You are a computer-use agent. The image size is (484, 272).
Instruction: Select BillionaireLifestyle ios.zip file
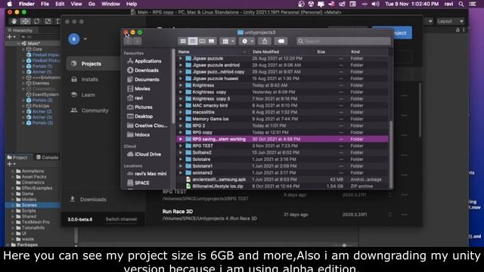(x=282, y=187)
